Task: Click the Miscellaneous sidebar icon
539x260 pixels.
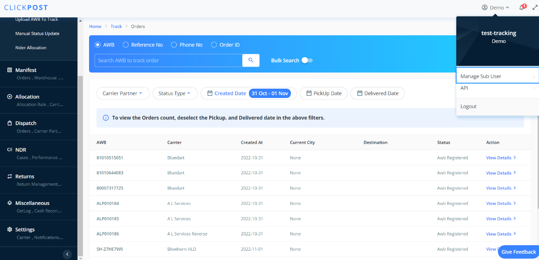Action: [x=10, y=203]
